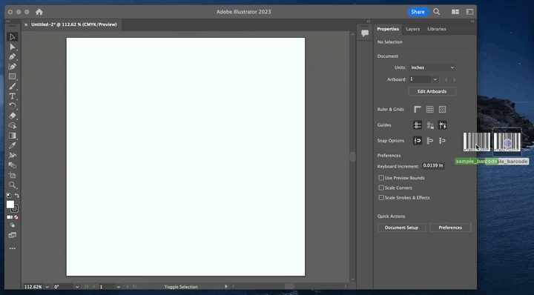The height and width of the screenshot is (295, 534).
Task: Collapse the right panel dock arrows
Action: (x=472, y=21)
